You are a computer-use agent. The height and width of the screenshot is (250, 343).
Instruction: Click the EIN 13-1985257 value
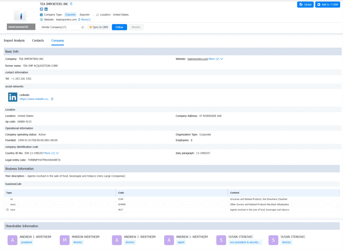34,153
